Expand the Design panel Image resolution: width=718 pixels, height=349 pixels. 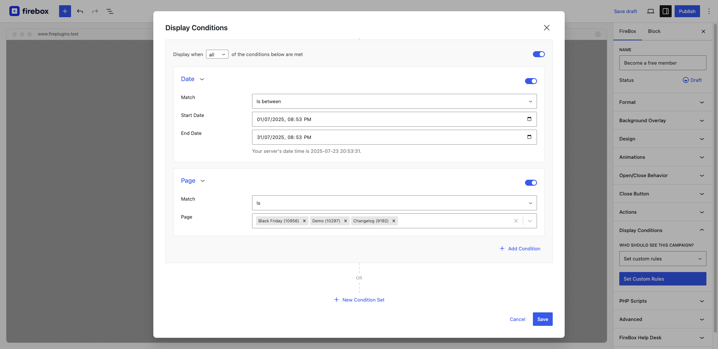663,139
